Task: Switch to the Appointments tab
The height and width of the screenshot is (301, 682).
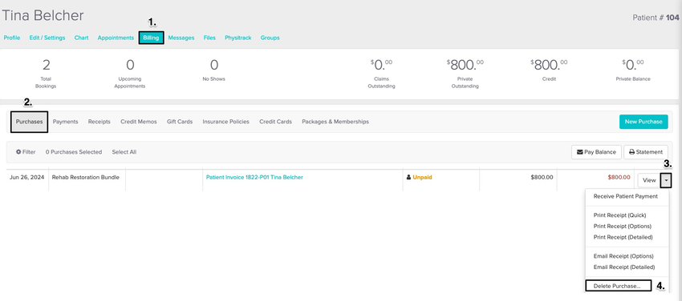Action: pos(116,38)
